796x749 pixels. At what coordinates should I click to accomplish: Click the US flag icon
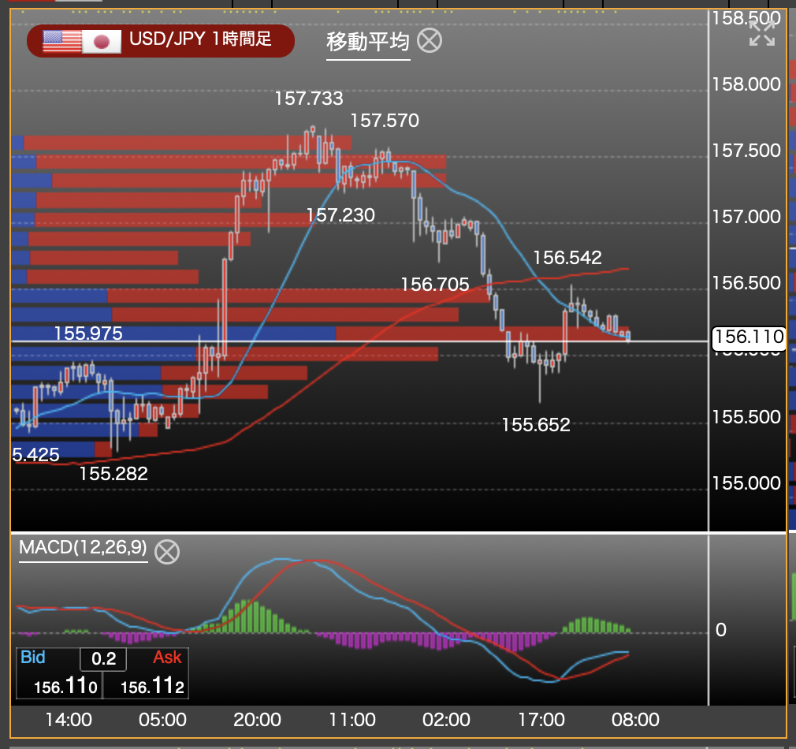[62, 41]
